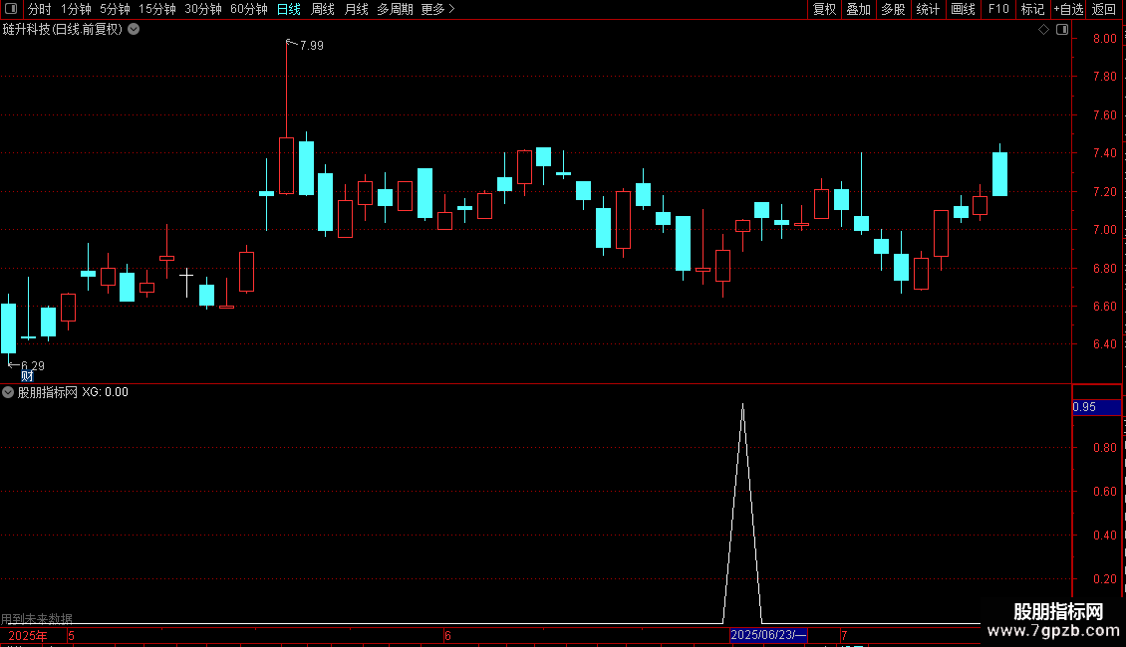
Task: Click the 0.20 indicator axis label
Action: click(1104, 579)
